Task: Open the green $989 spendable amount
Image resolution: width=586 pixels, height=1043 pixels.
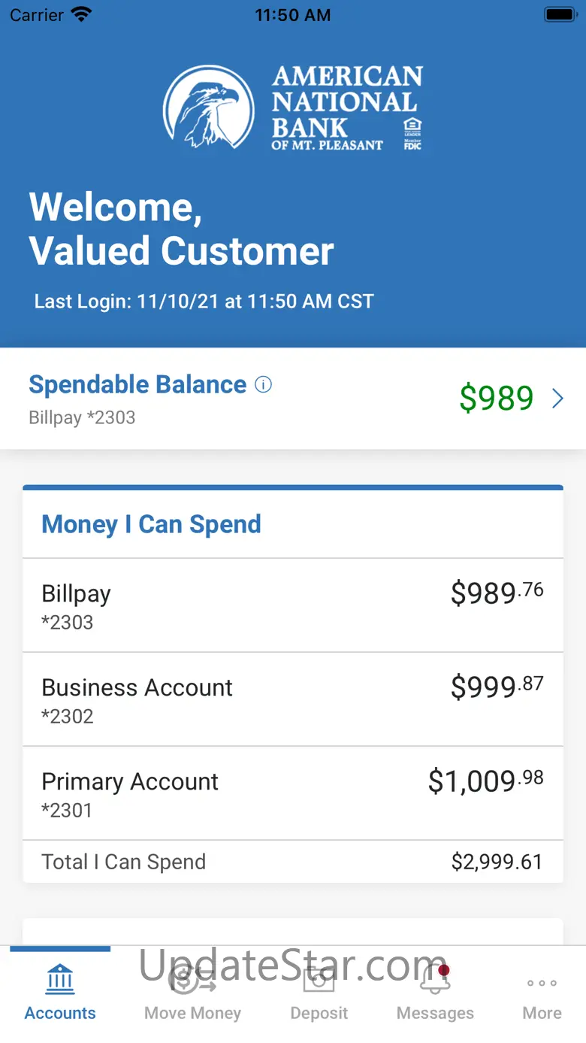Action: click(x=497, y=398)
